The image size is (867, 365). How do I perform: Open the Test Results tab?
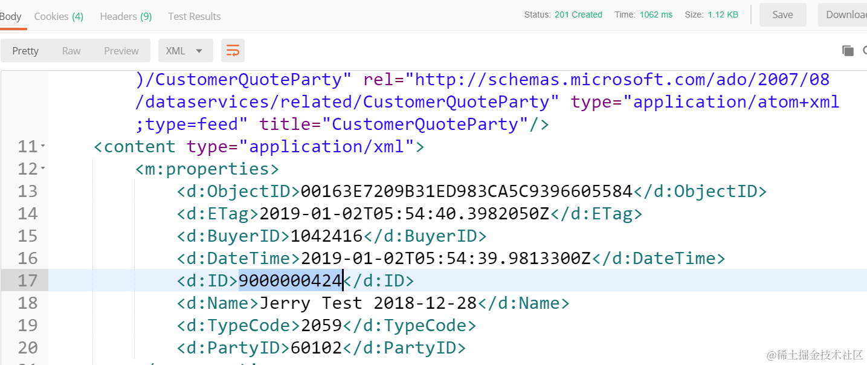click(194, 16)
